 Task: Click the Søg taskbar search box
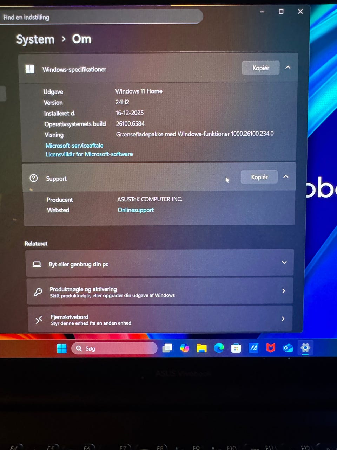click(114, 348)
